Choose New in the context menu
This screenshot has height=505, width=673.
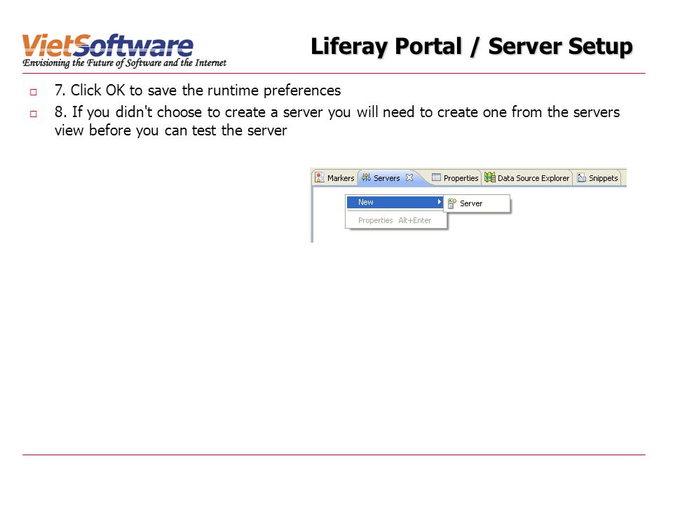(x=395, y=202)
